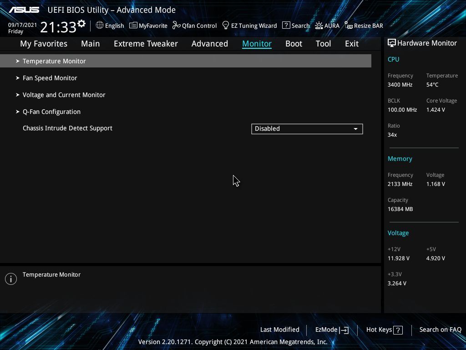Viewport: 466px width, 350px height.
Task: Click the 3.264 V reading
Action: [x=397, y=283]
